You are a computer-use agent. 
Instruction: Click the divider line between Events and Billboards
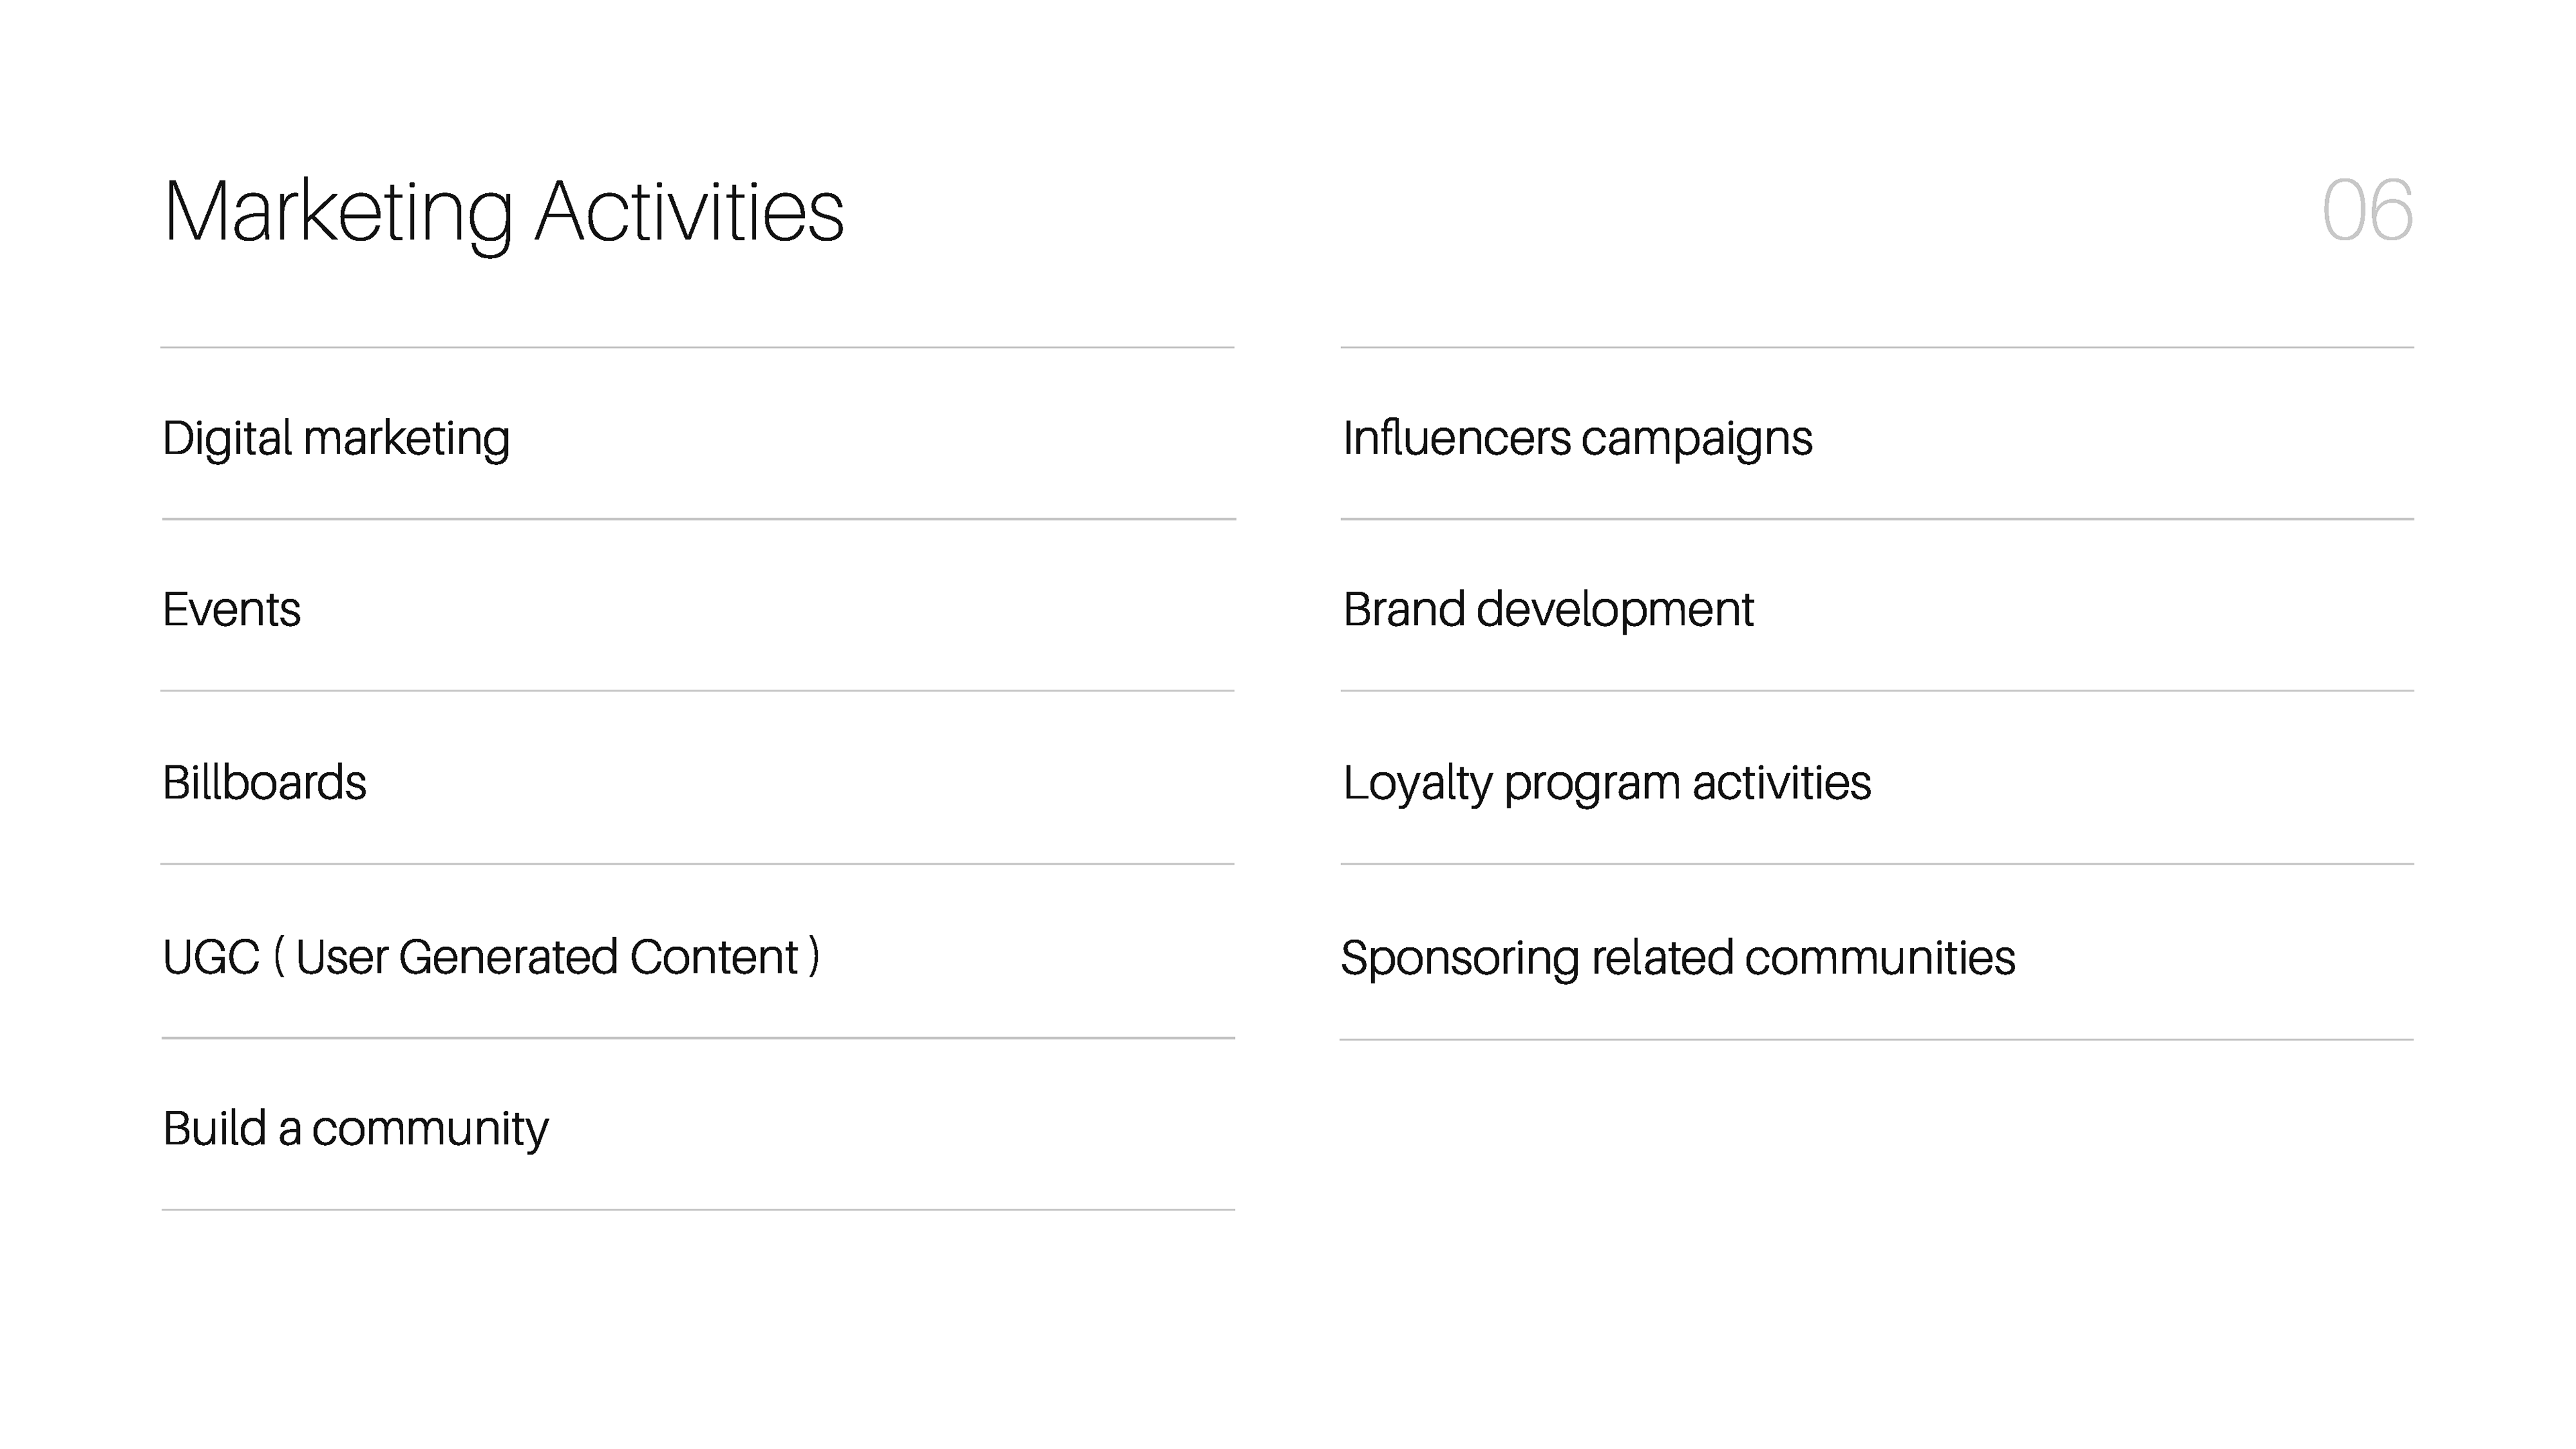(697, 691)
